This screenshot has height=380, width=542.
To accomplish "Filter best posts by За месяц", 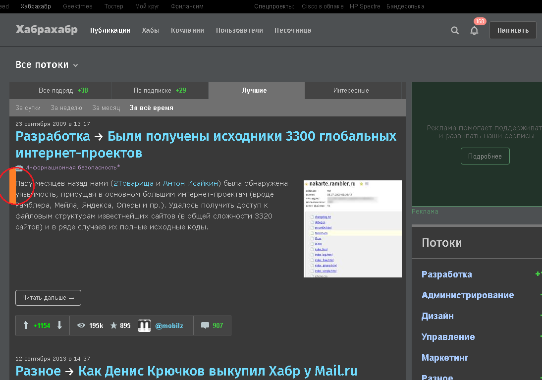I will coord(106,108).
